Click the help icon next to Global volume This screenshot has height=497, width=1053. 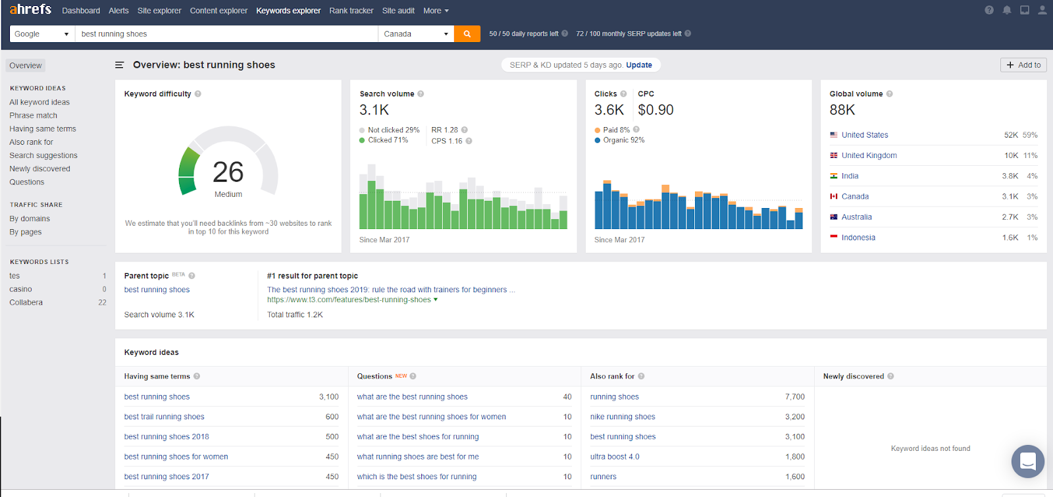[890, 94]
